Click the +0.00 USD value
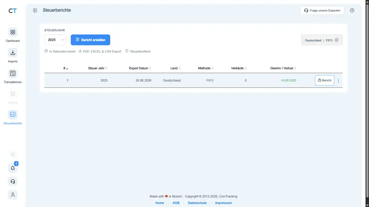Screen dimensions: 369x207 [288, 80]
